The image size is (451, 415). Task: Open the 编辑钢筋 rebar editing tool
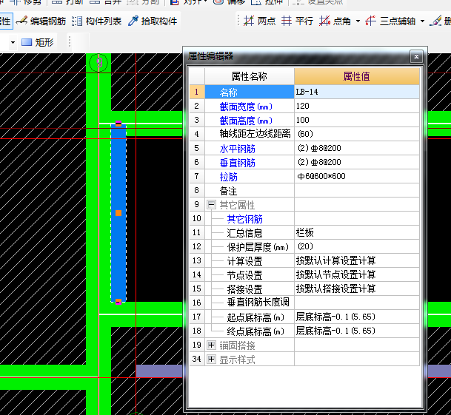tap(41, 21)
